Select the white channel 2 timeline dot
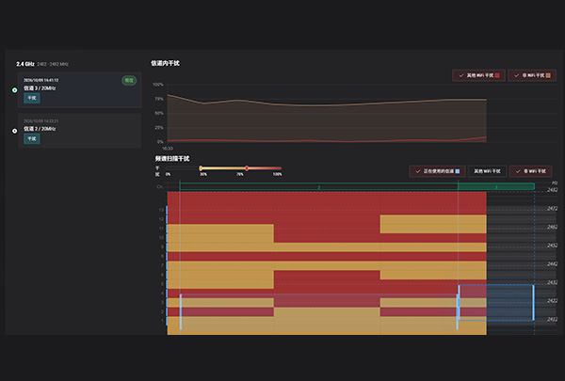Image resolution: width=565 pixels, height=381 pixels. [14, 131]
